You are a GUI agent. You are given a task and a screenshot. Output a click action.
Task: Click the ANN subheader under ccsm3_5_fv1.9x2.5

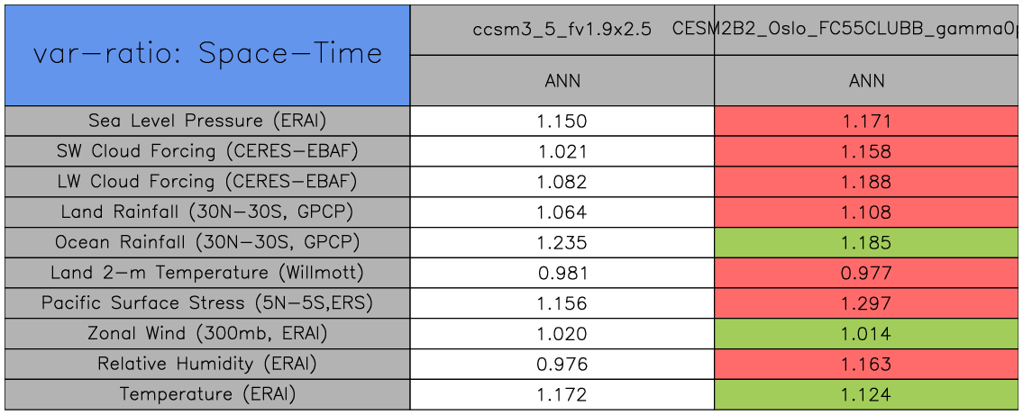(562, 81)
